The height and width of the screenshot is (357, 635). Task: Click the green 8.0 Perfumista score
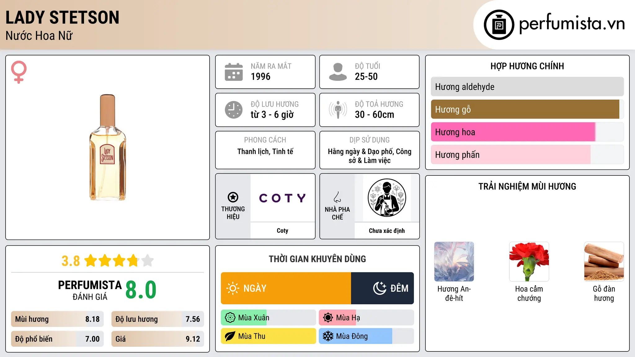(x=141, y=290)
